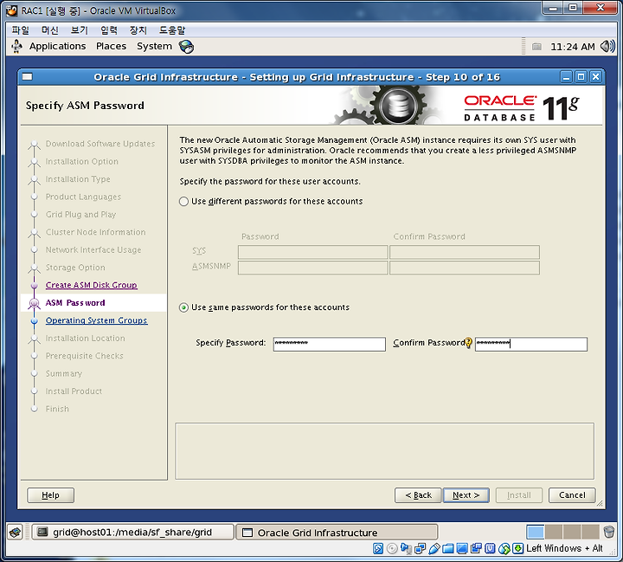Click trash icon in bottom panel
The image size is (623, 562).
click(x=608, y=532)
